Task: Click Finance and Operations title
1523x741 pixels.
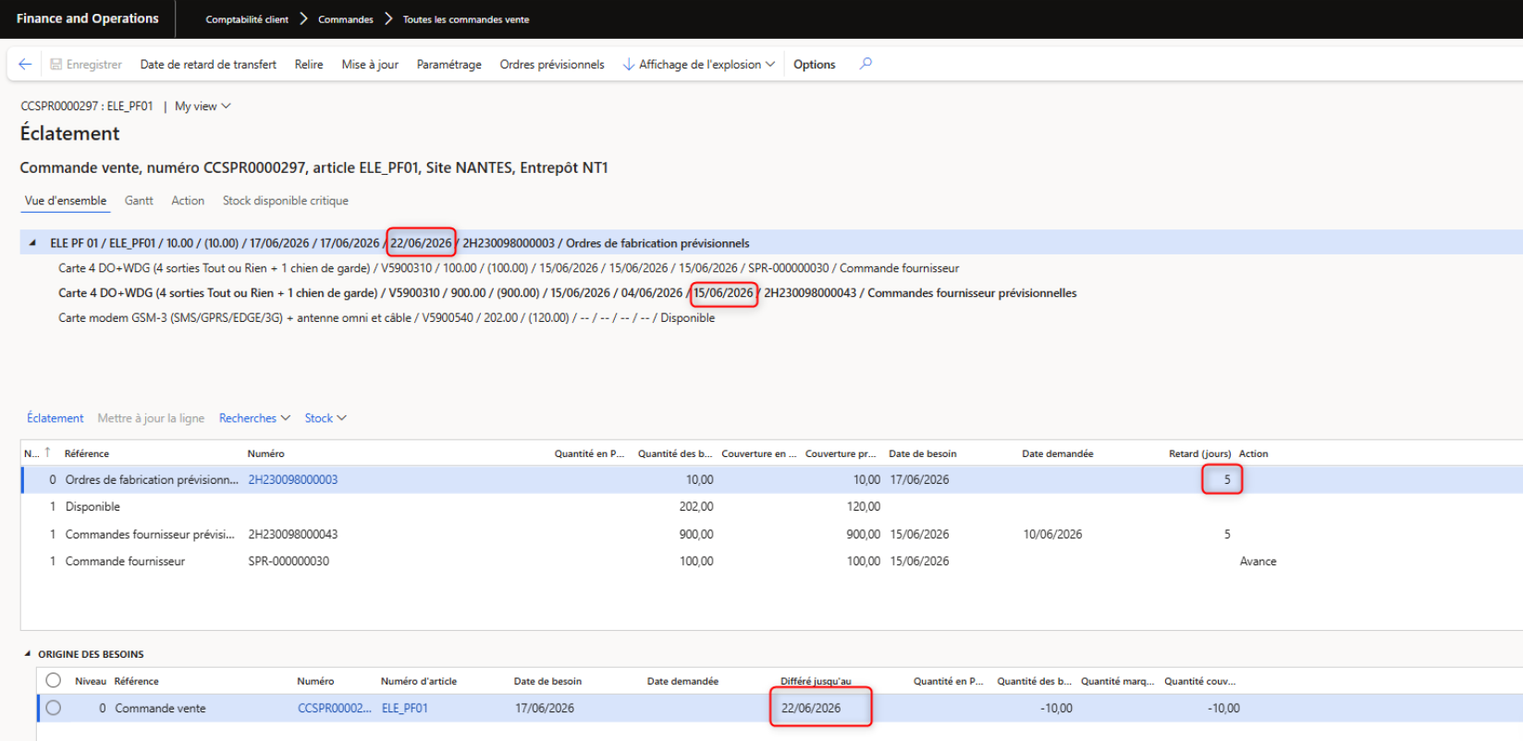Action: [88, 19]
